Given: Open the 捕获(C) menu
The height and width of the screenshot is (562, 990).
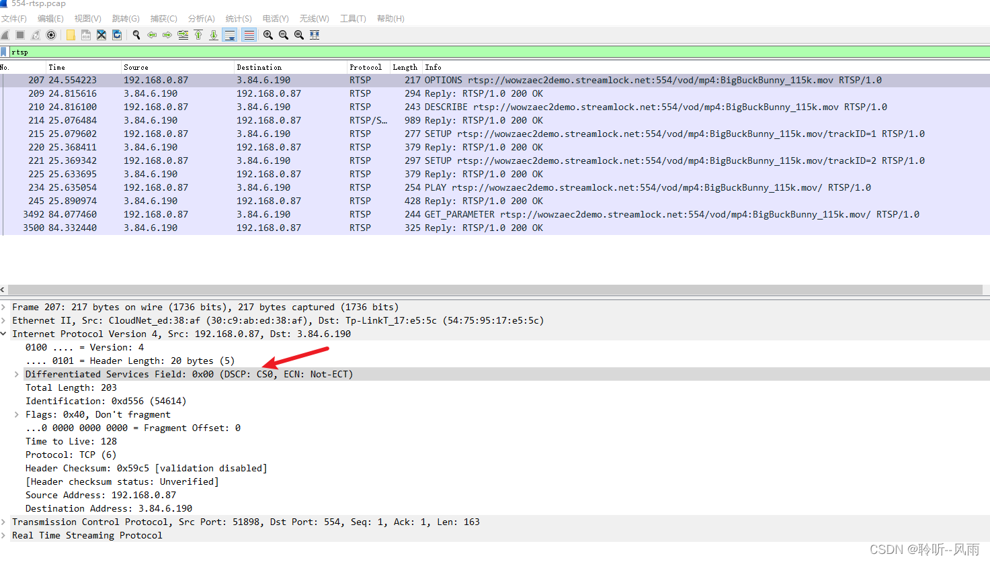Looking at the screenshot, I should (x=164, y=19).
